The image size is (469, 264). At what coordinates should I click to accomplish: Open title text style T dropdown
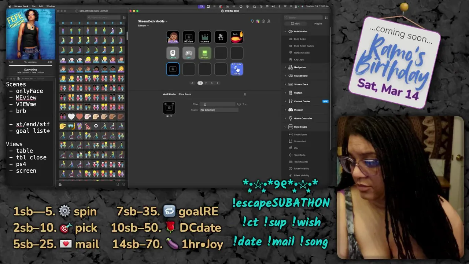pyautogui.click(x=244, y=104)
